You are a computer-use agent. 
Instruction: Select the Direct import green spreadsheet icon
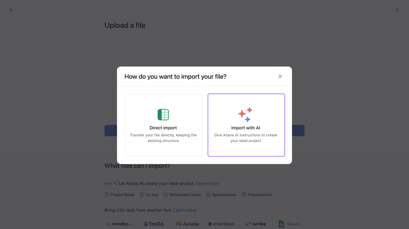(x=163, y=114)
